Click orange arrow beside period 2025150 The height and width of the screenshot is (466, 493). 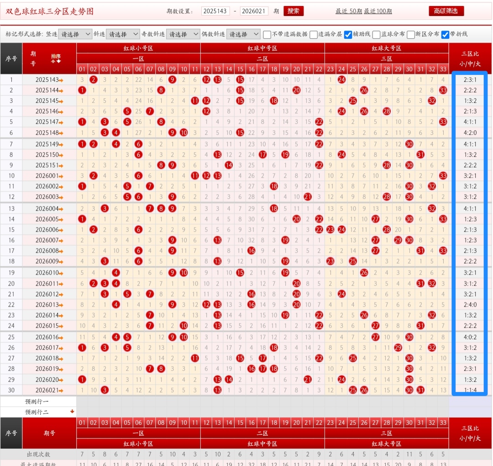pyautogui.click(x=61, y=155)
